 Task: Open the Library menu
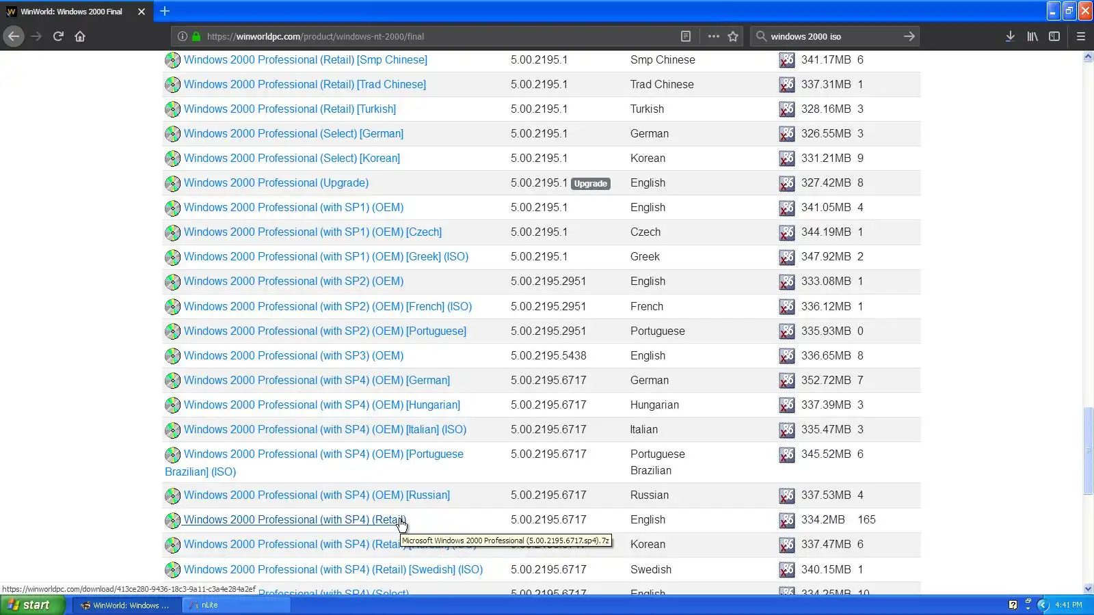coord(1032,36)
